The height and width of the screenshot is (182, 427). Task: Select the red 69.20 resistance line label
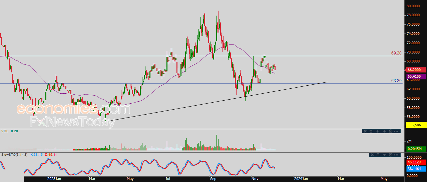396,53
